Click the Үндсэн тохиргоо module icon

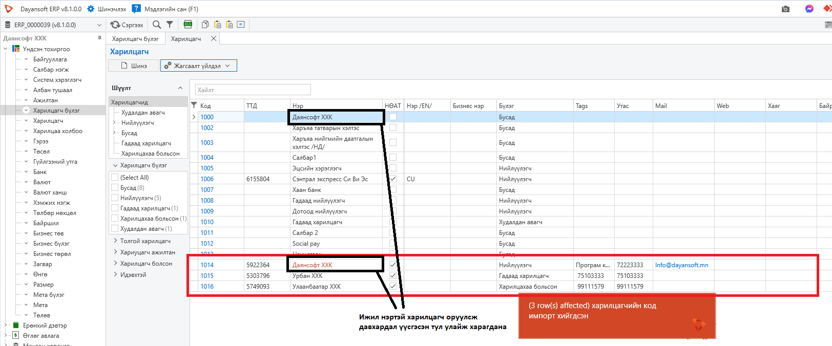point(16,49)
